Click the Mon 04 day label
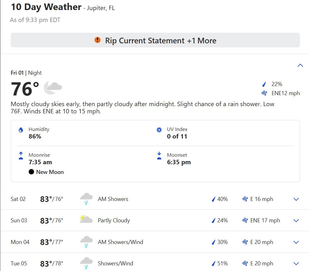Viewport: 309px width, 271px height. pos(20,242)
